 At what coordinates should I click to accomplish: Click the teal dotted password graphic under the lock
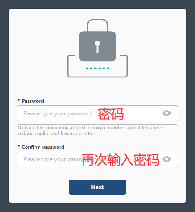[97, 68]
